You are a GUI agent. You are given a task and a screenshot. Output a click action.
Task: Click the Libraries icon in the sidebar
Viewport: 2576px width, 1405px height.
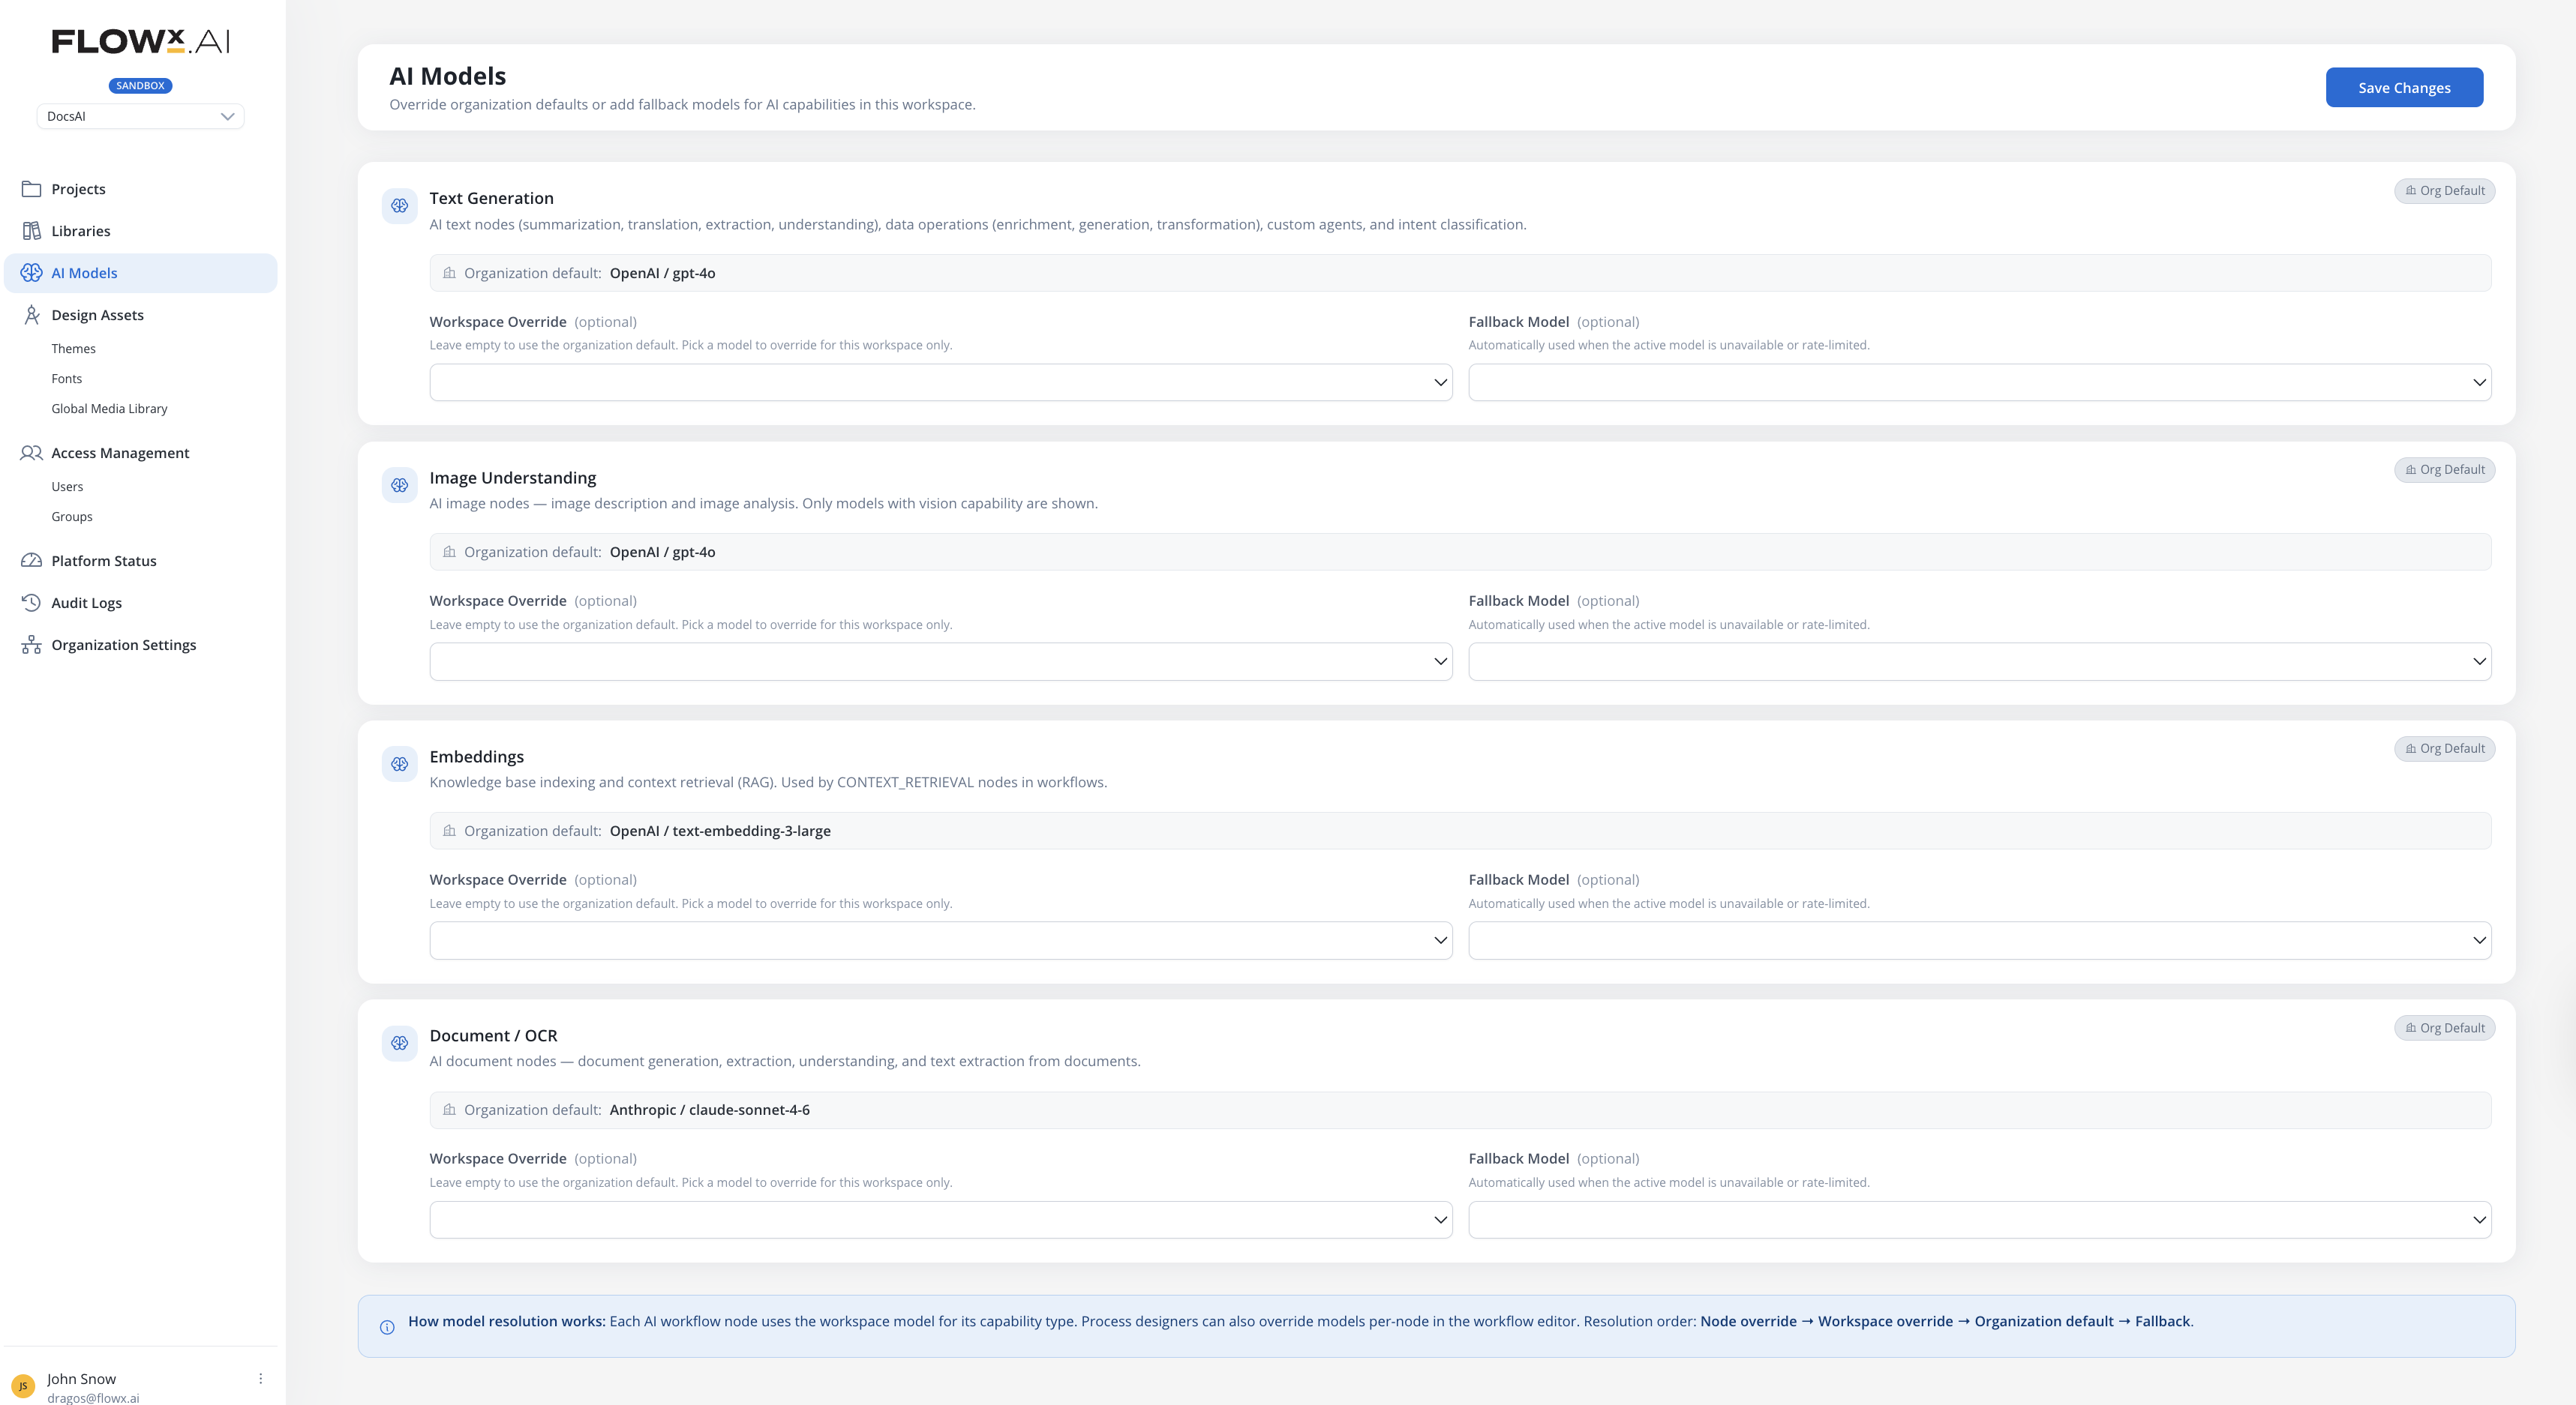31,230
